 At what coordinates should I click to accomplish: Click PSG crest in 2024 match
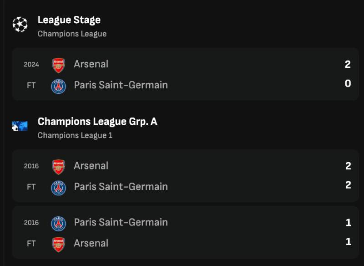(58, 85)
